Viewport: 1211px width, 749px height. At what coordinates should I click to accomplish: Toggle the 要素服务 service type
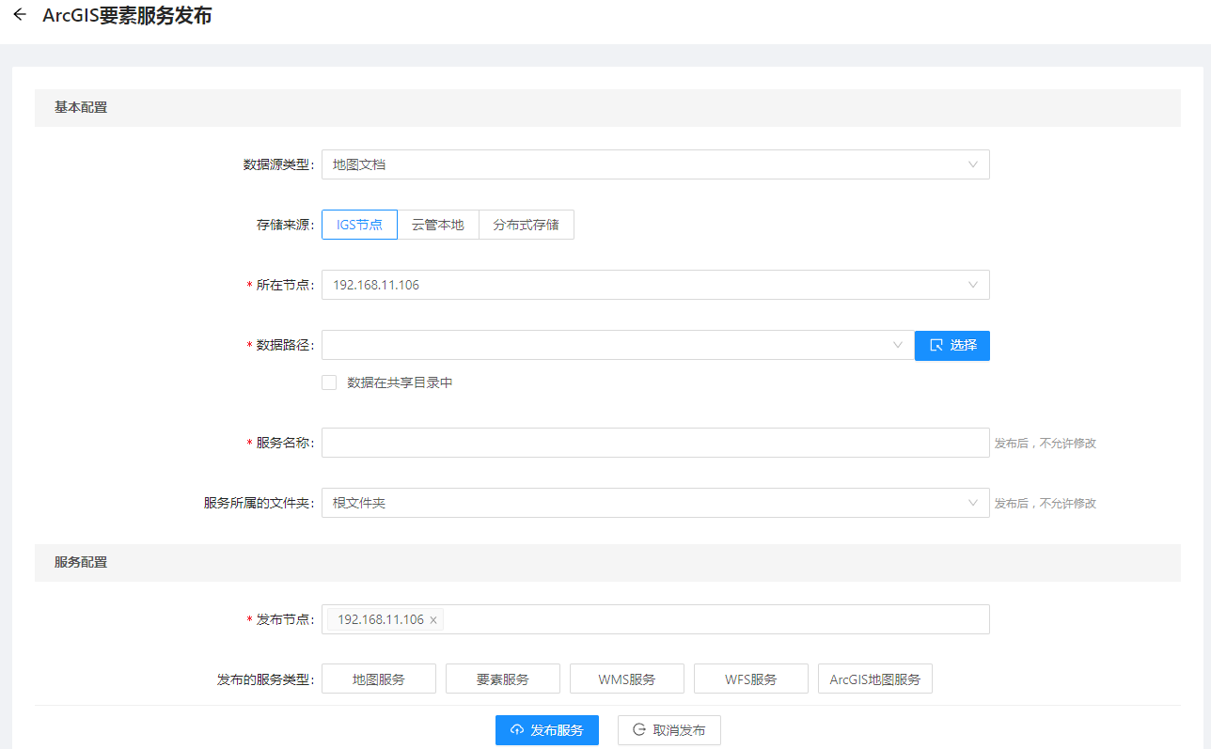click(x=503, y=679)
